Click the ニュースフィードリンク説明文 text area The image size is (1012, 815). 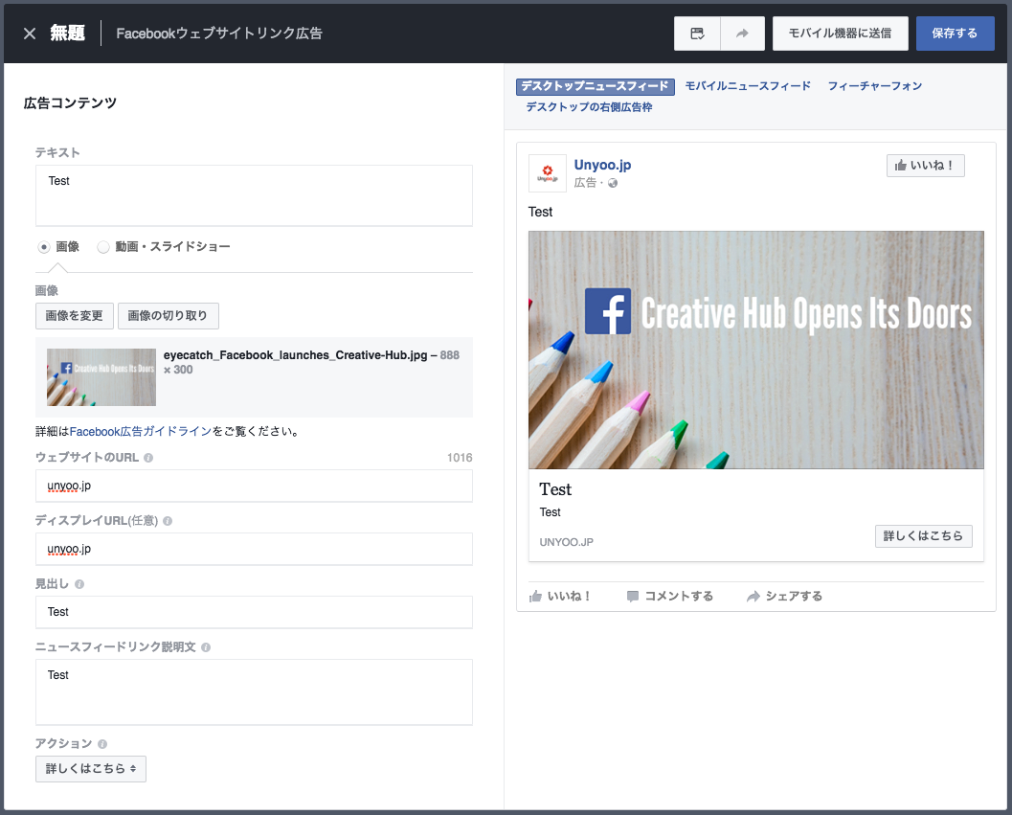pyautogui.click(x=254, y=692)
